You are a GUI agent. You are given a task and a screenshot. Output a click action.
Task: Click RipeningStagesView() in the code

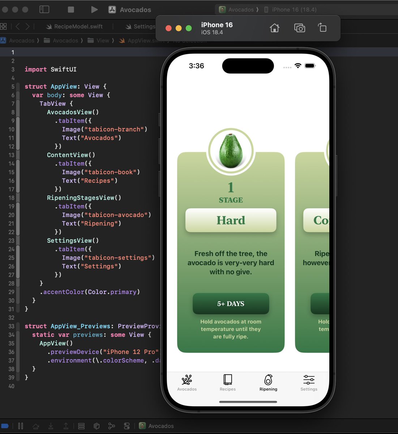click(84, 198)
